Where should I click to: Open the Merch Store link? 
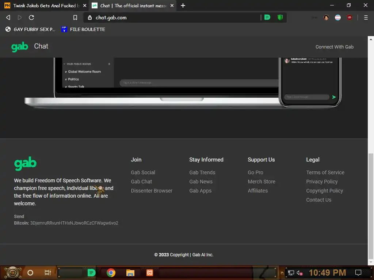click(262, 182)
